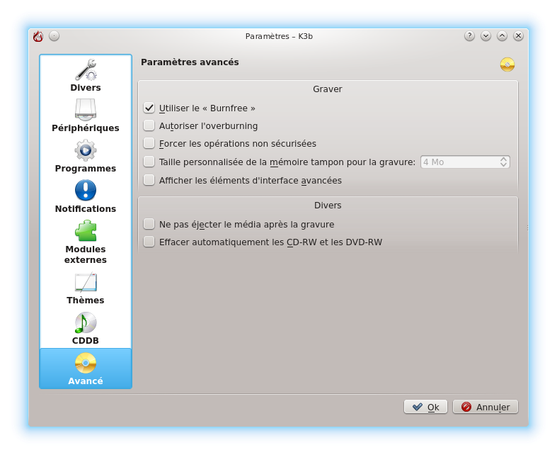Select the Thèmes page icon

point(86,282)
